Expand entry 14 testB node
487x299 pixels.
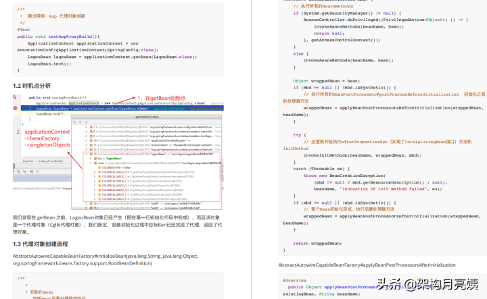point(86,204)
